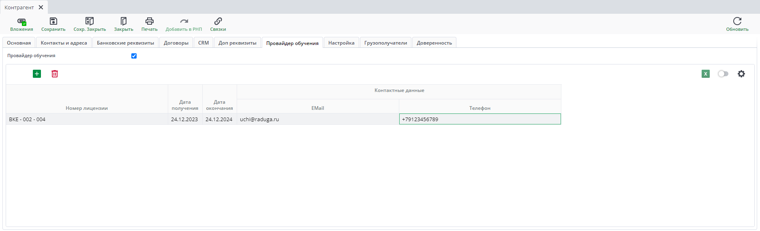Click the Номер лицензии column header
Viewport: 760px width, 231px height.
coord(87,108)
